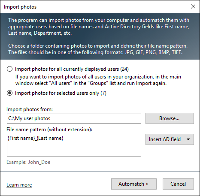
Task: Click the 'selected users only (7)' label text
Action: [82, 93]
